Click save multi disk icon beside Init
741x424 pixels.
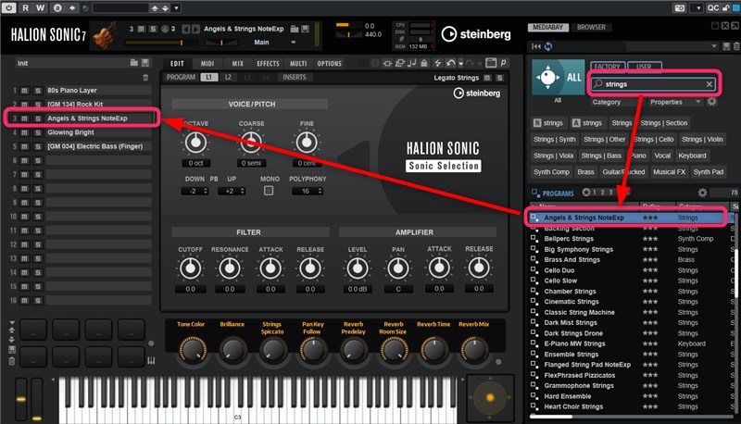coord(145,63)
